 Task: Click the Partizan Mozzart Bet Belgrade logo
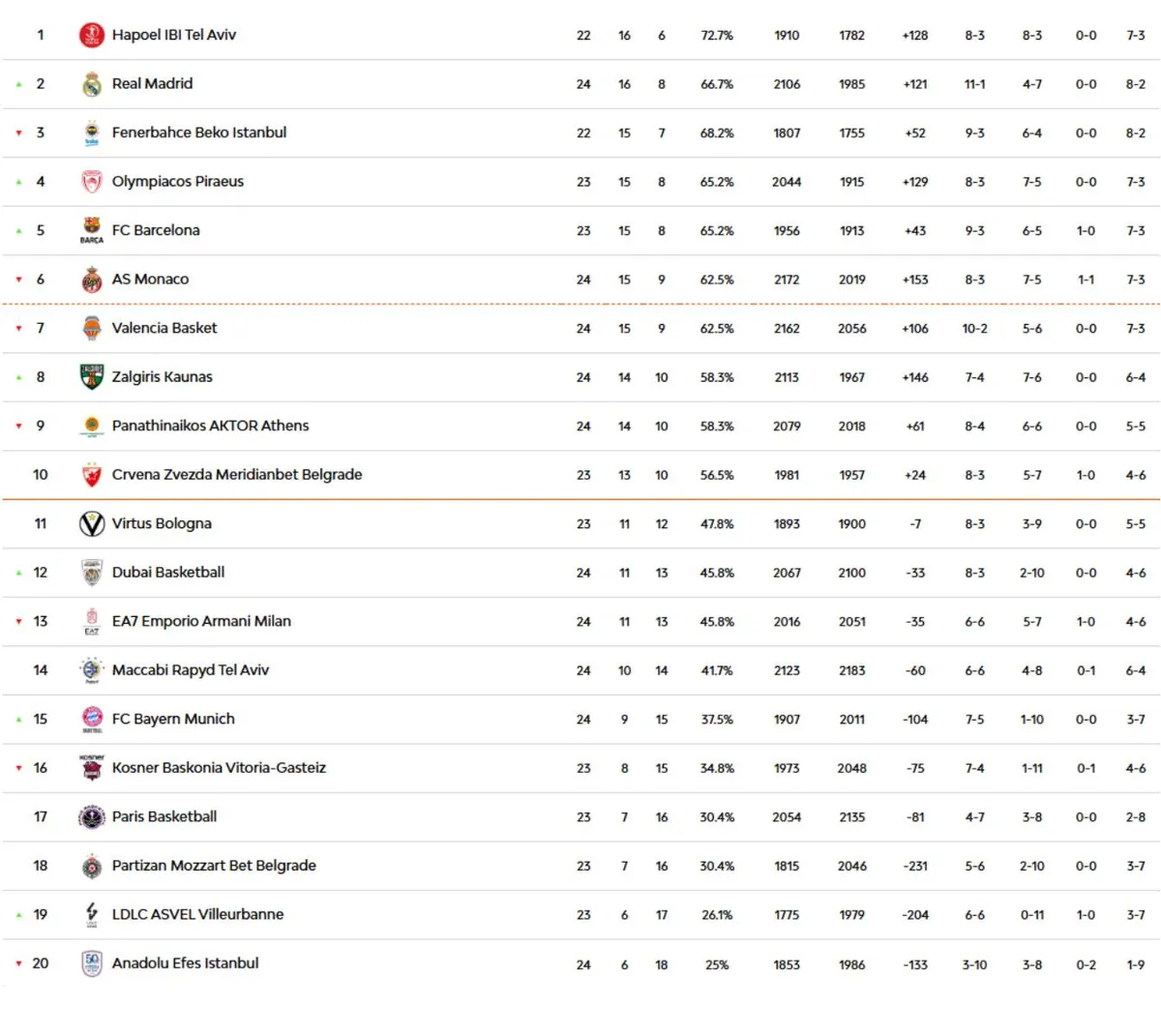(92, 867)
